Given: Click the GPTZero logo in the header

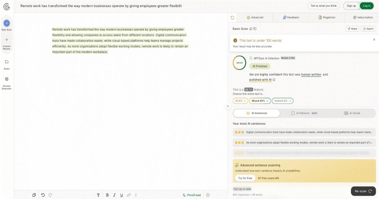Looking at the screenshot, I should [x=7, y=7].
